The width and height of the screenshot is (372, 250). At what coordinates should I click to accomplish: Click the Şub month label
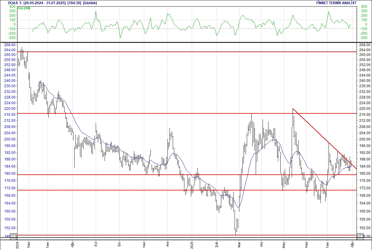(x=216, y=245)
